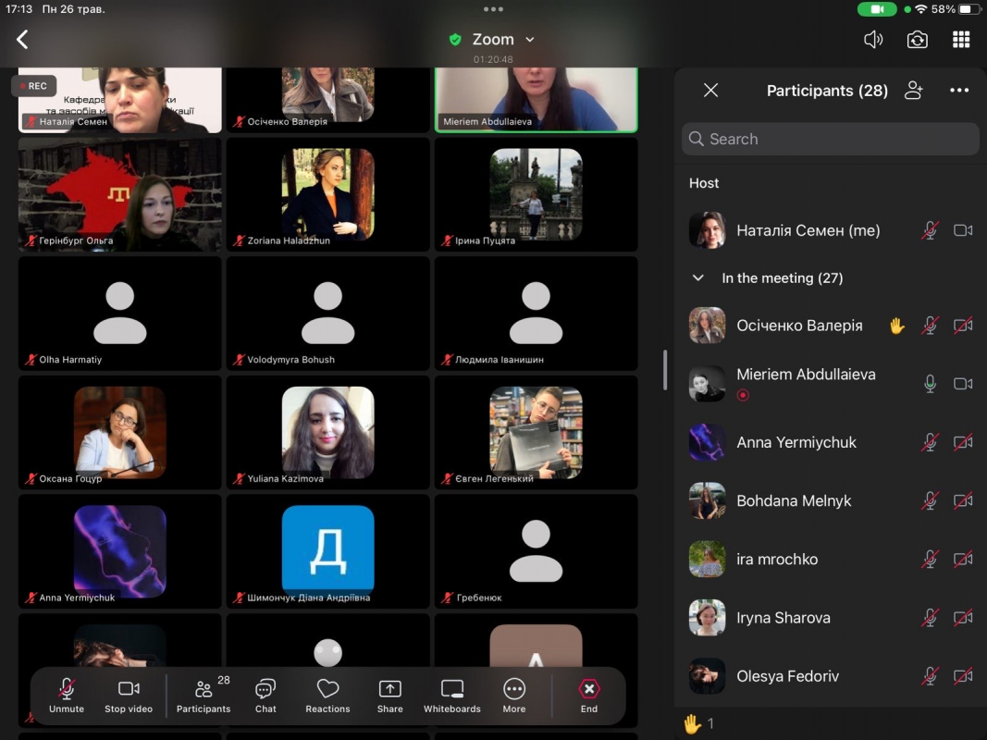The height and width of the screenshot is (740, 987).
Task: Toggle Participants panel from the toolbar
Action: [204, 696]
